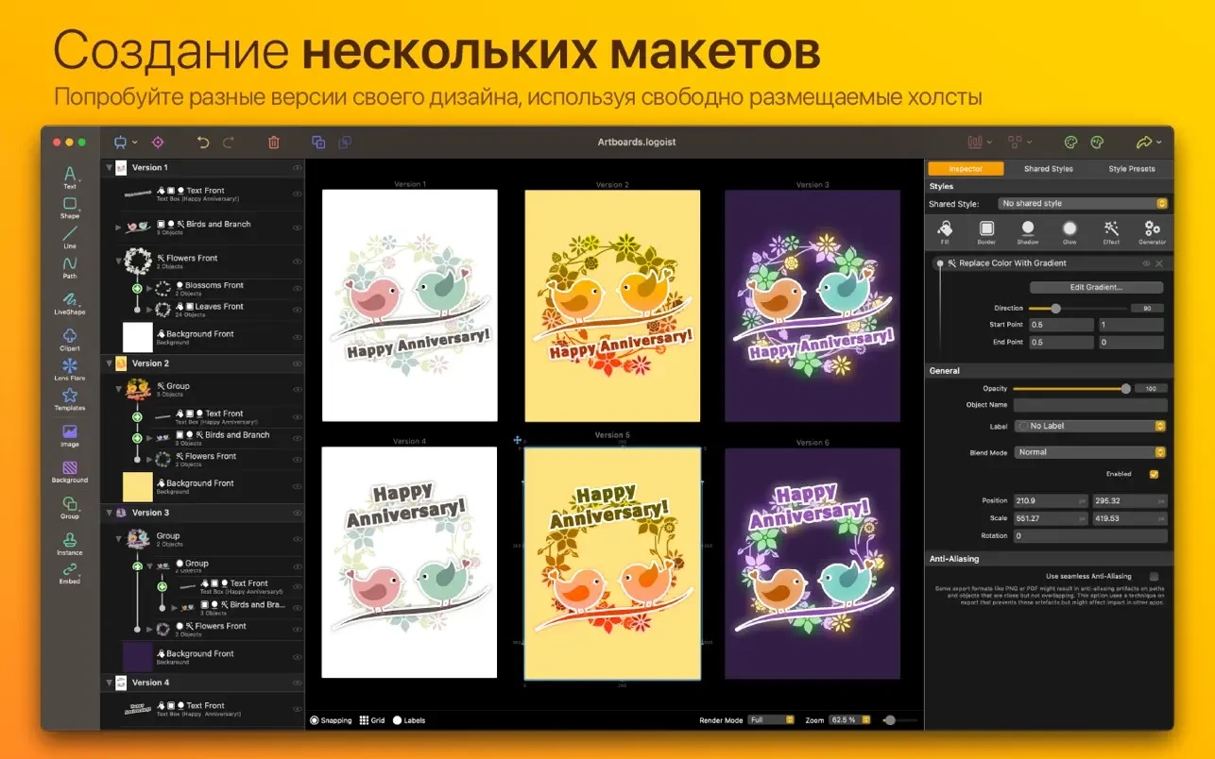
Task: Collapse the Version 2 layer group
Action: [x=108, y=363]
